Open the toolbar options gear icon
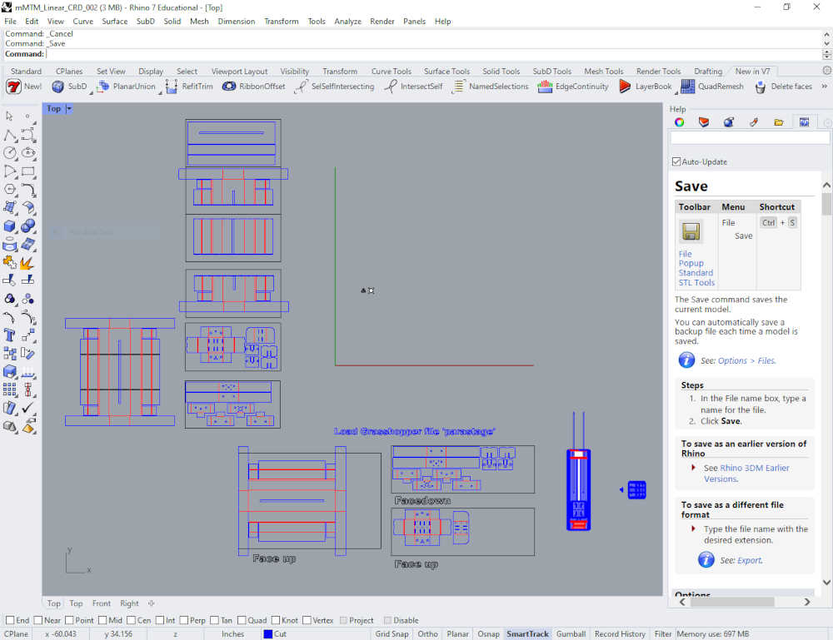 [826, 71]
